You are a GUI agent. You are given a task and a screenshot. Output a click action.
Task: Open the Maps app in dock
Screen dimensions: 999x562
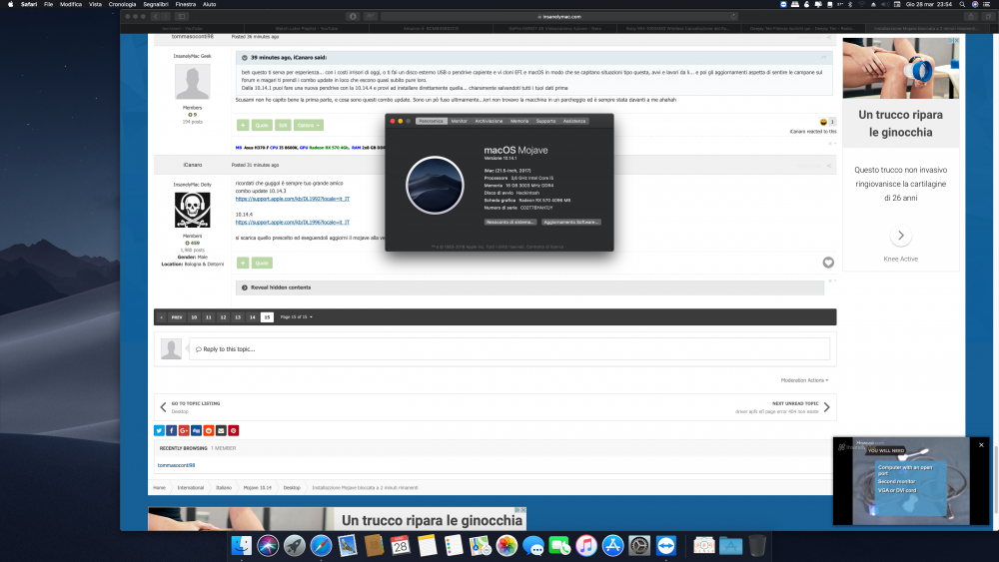[x=480, y=545]
